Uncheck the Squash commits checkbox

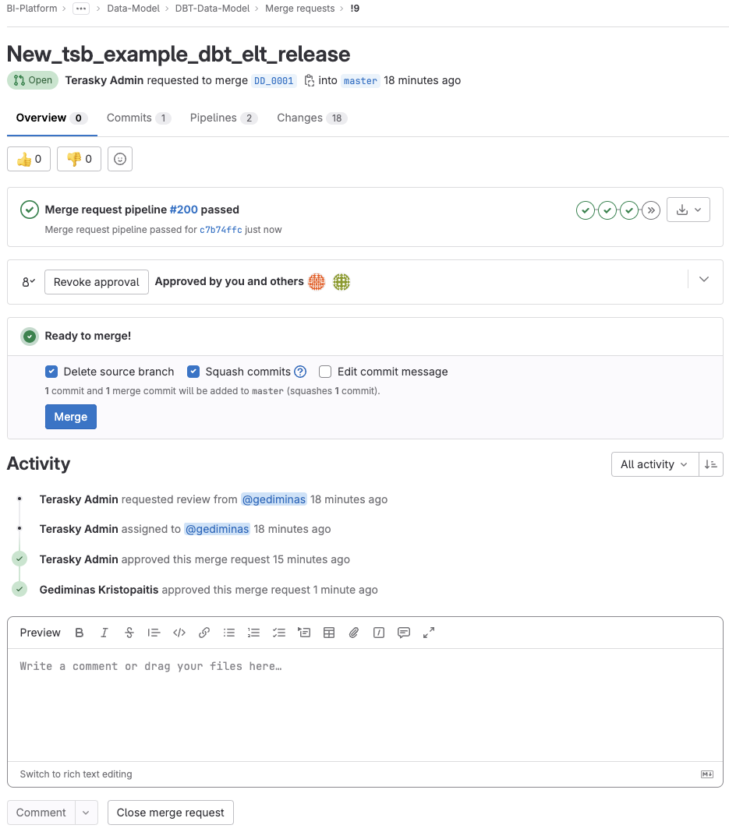pos(193,372)
